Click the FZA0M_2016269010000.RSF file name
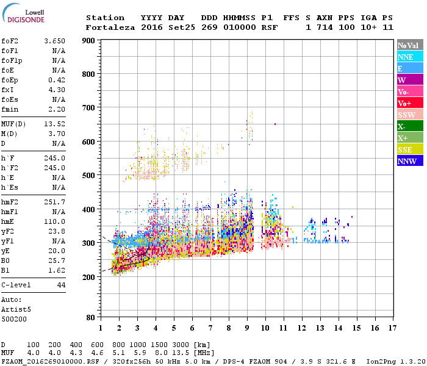This screenshot has height=366, width=427. tap(51, 362)
